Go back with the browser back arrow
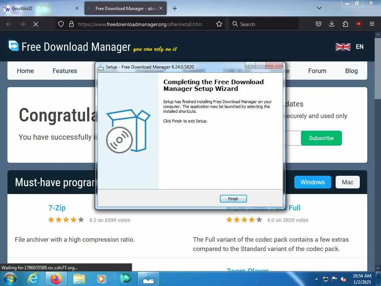 coord(9,24)
